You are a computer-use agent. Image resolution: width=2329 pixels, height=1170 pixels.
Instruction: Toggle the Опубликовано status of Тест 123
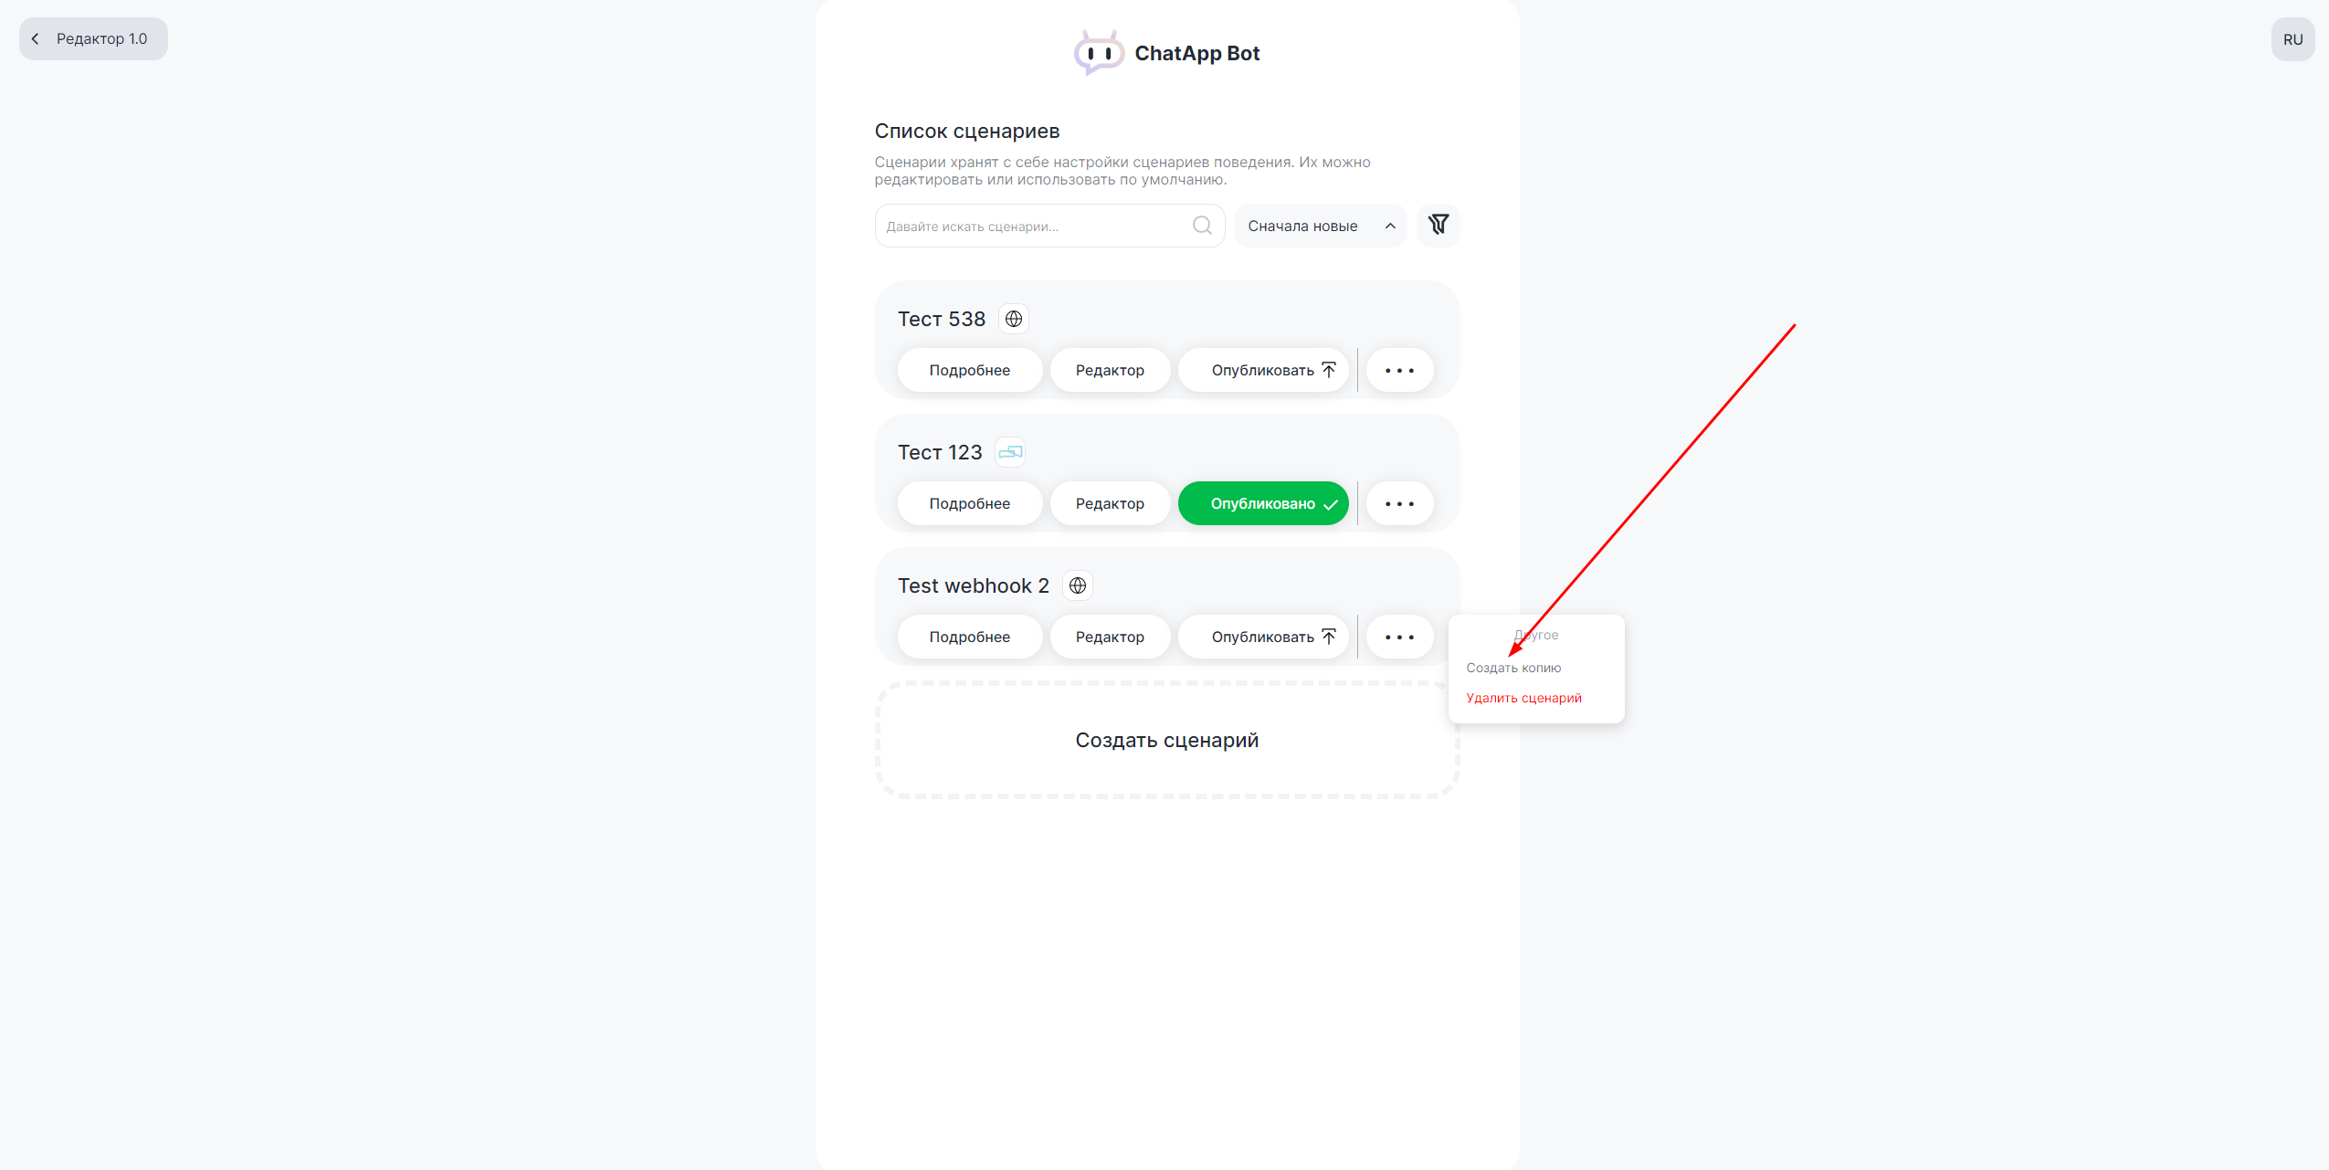(1262, 503)
